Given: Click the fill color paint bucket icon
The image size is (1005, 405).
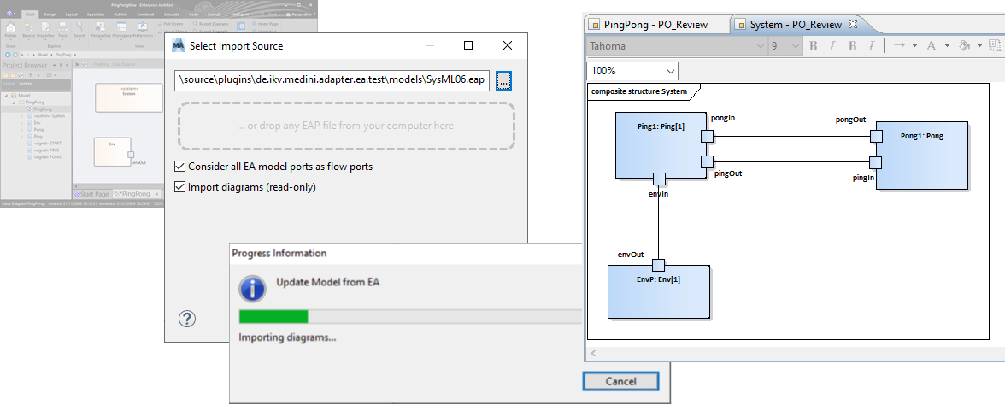Looking at the screenshot, I should pos(965,46).
